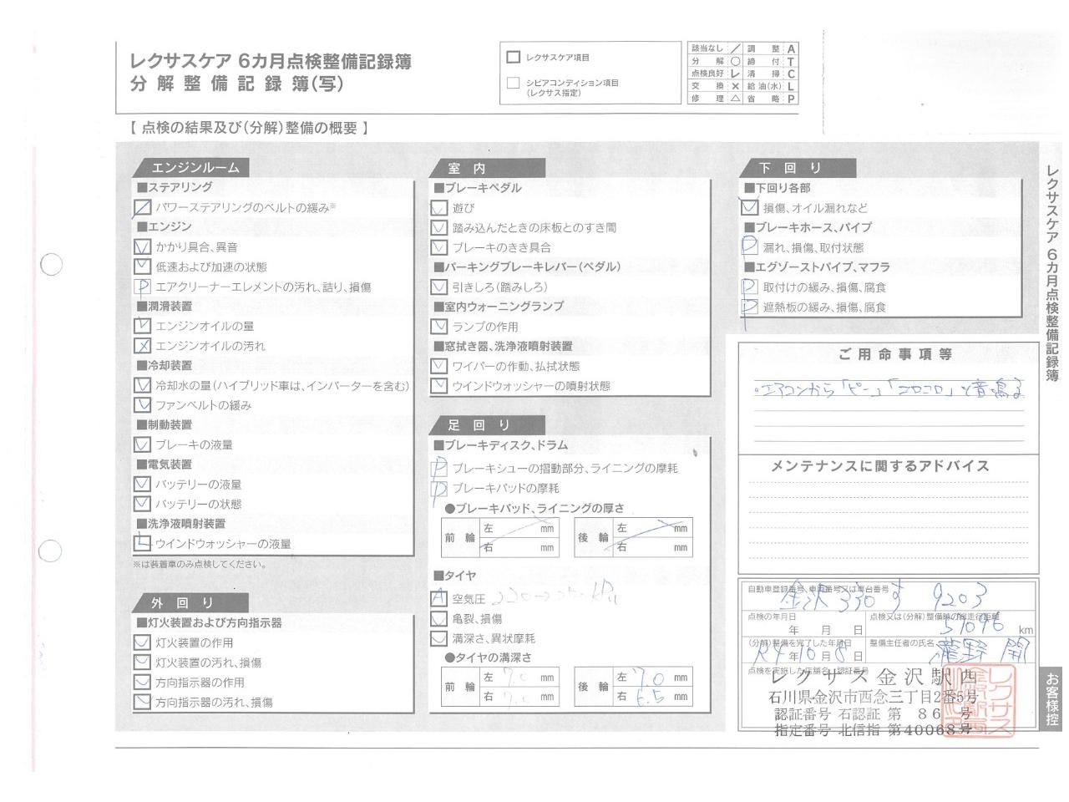Click the maintenance completion date field

803,652
